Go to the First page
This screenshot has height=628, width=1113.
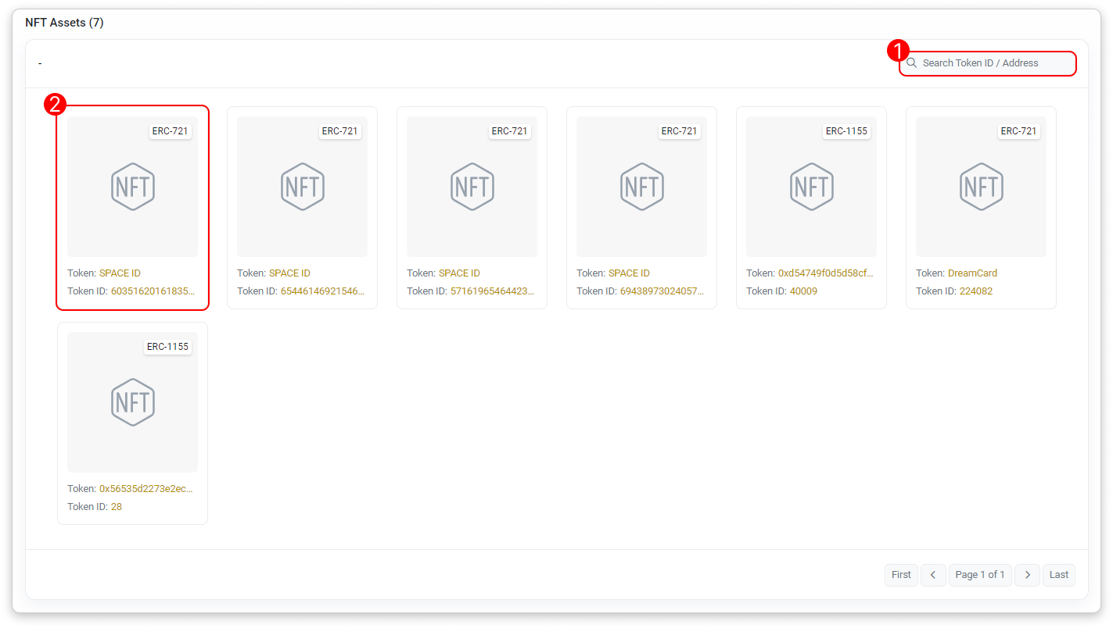pos(901,575)
